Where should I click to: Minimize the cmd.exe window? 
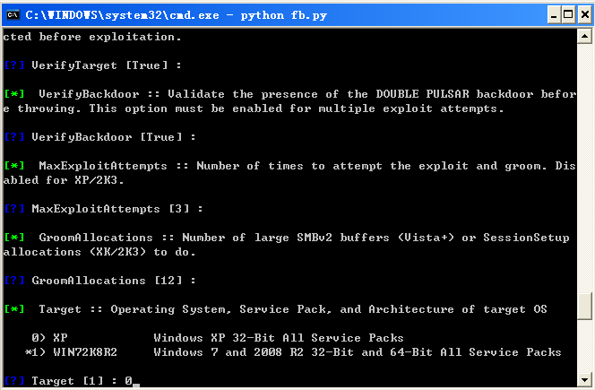click(554, 15)
